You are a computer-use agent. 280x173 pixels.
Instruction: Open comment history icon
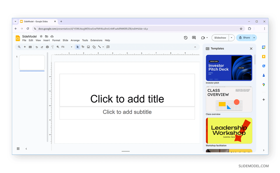coord(194,38)
